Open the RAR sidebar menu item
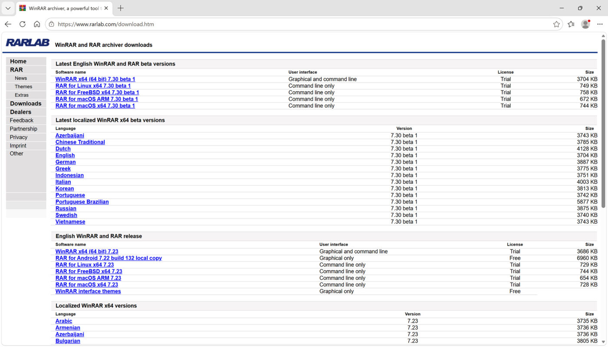The width and height of the screenshot is (608, 347). click(17, 70)
